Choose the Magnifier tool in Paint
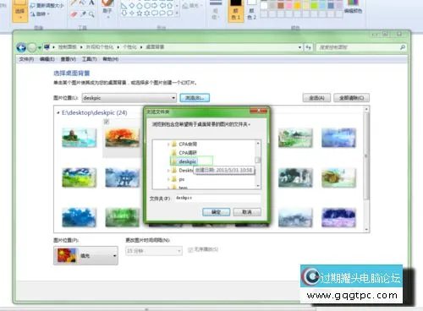The image size is (423, 311). click(x=91, y=14)
